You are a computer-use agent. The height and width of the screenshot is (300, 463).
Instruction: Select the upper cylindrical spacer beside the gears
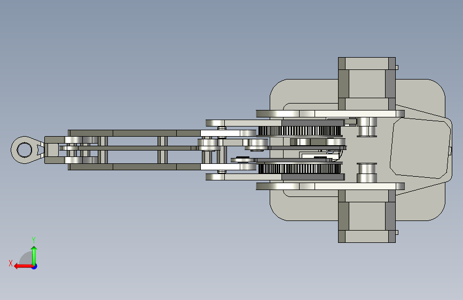click(x=367, y=127)
